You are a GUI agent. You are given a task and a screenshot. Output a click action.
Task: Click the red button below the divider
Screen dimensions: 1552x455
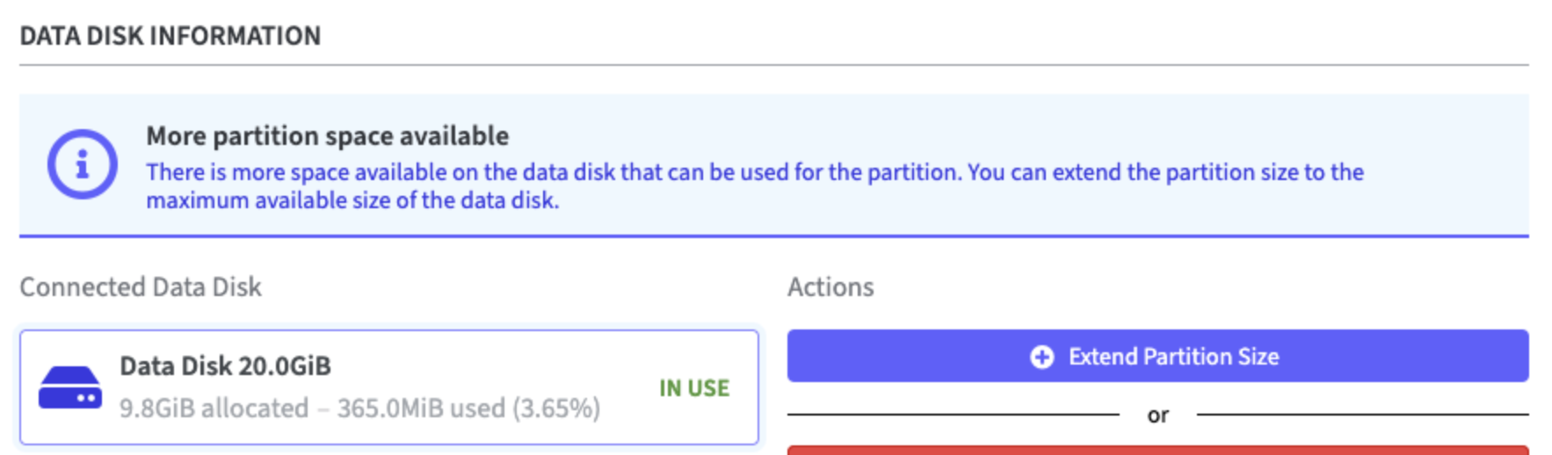tap(1157, 450)
